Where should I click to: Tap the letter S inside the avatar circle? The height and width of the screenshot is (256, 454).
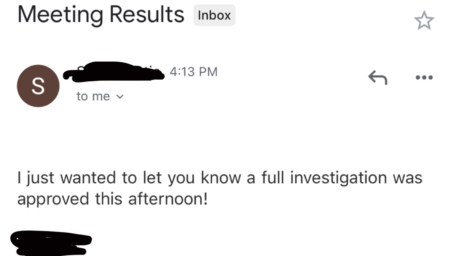point(38,86)
